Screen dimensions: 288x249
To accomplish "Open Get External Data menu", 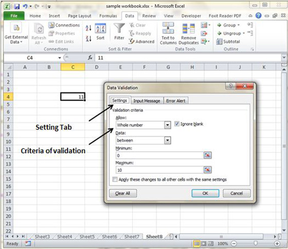I will (x=16, y=33).
